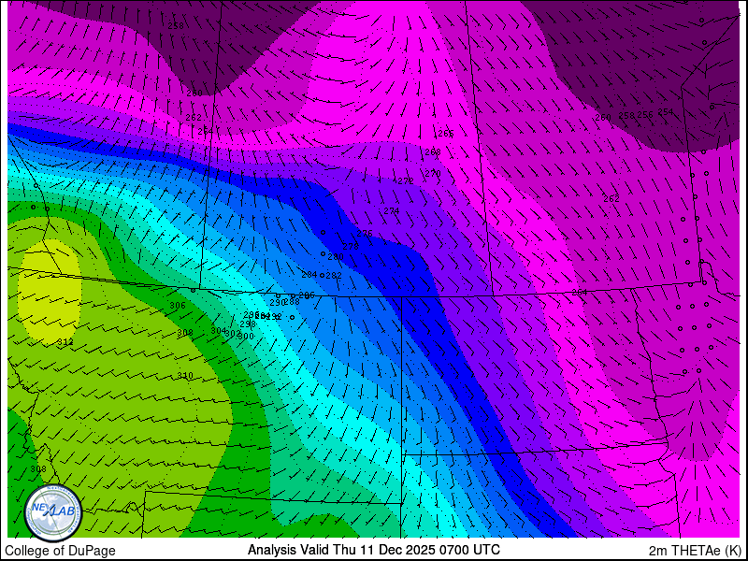Click the 276 contour label
Screen dimensions: 748x561
[x=365, y=233]
